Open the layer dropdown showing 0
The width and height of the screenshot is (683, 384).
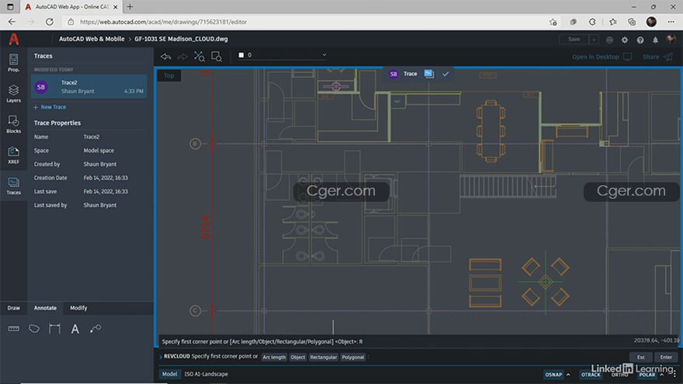(x=283, y=55)
